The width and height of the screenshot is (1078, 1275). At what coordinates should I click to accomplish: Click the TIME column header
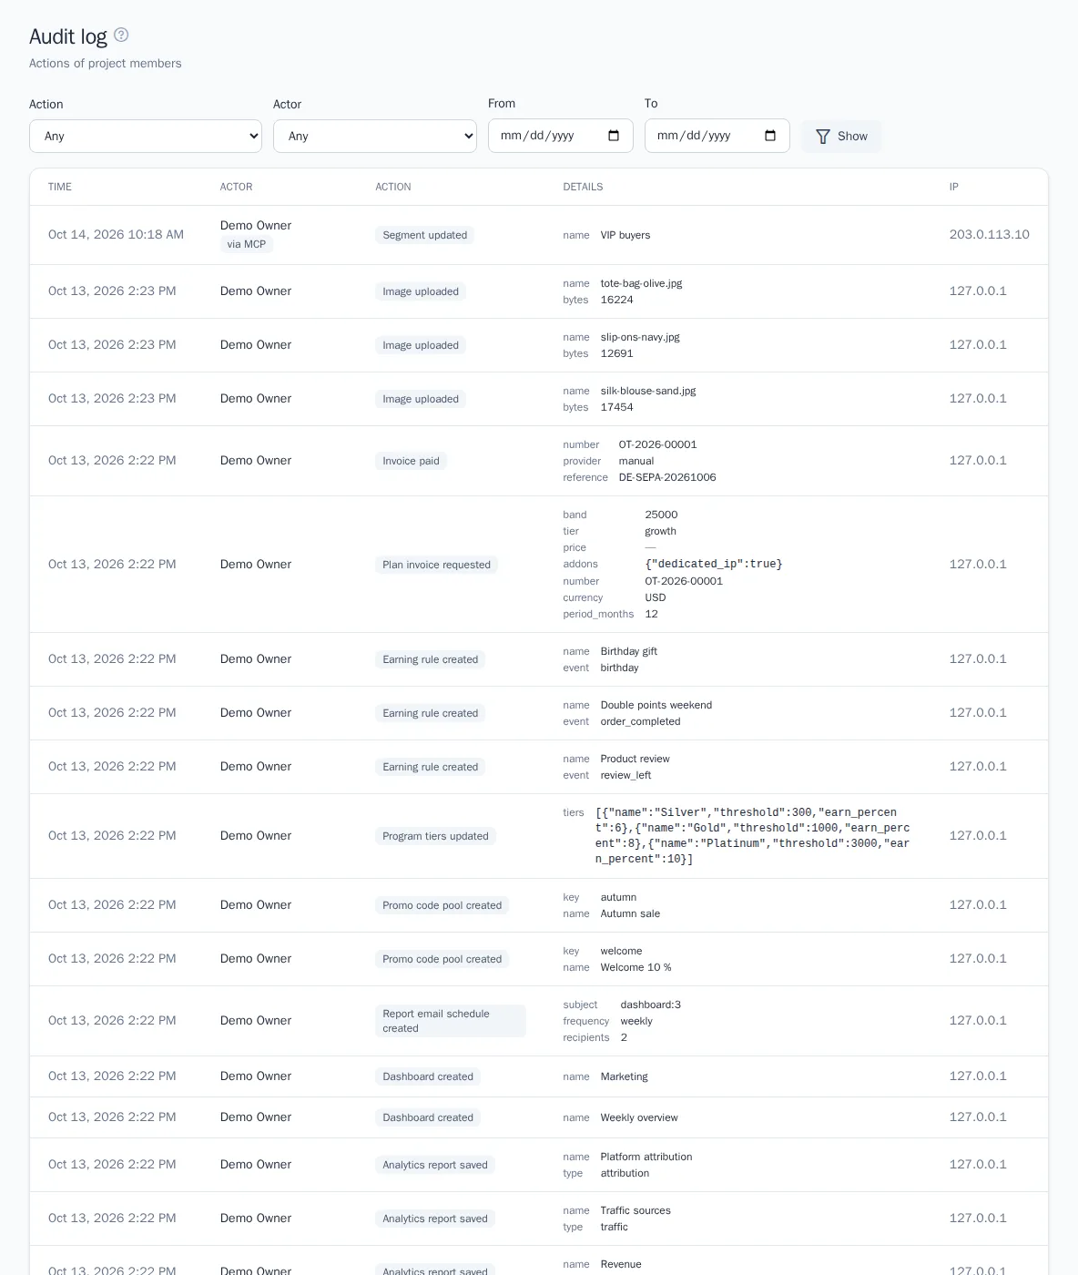(60, 187)
